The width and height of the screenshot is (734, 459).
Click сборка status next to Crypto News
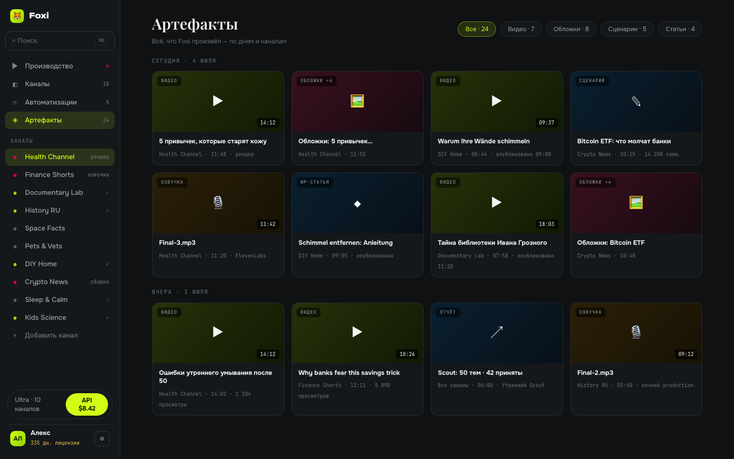(100, 282)
